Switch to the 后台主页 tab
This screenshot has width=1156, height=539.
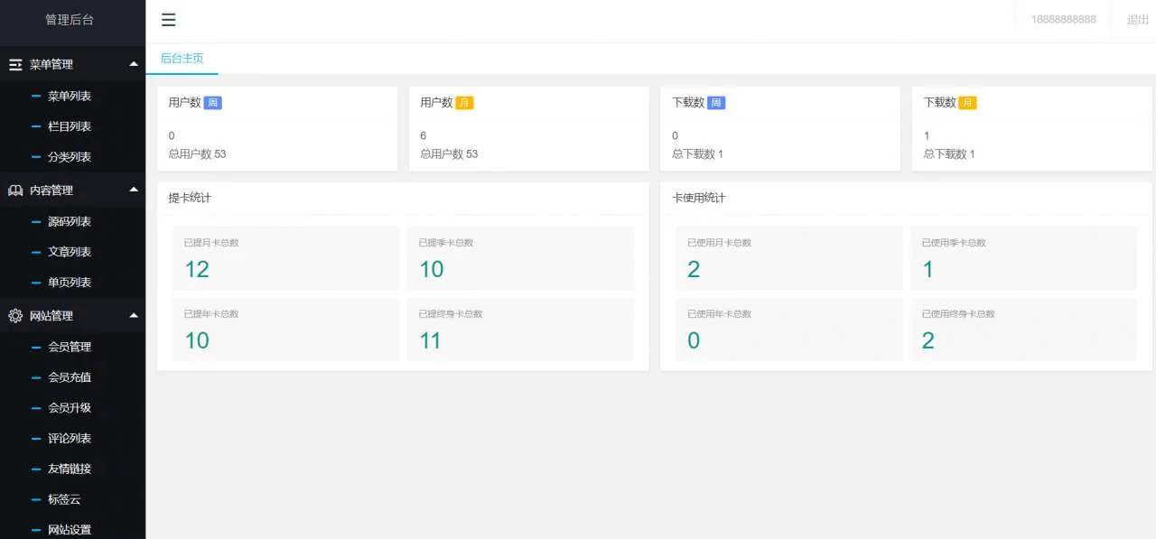[x=182, y=59]
